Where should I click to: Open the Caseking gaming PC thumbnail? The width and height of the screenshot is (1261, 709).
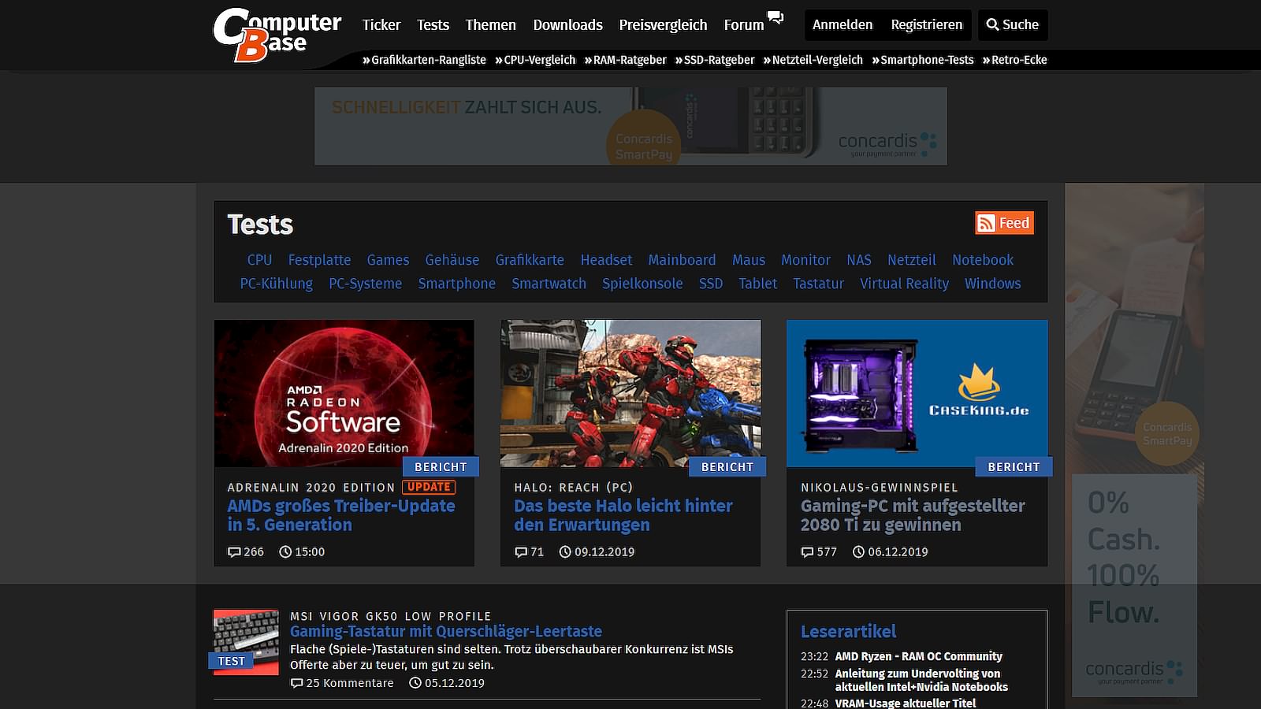(x=917, y=393)
